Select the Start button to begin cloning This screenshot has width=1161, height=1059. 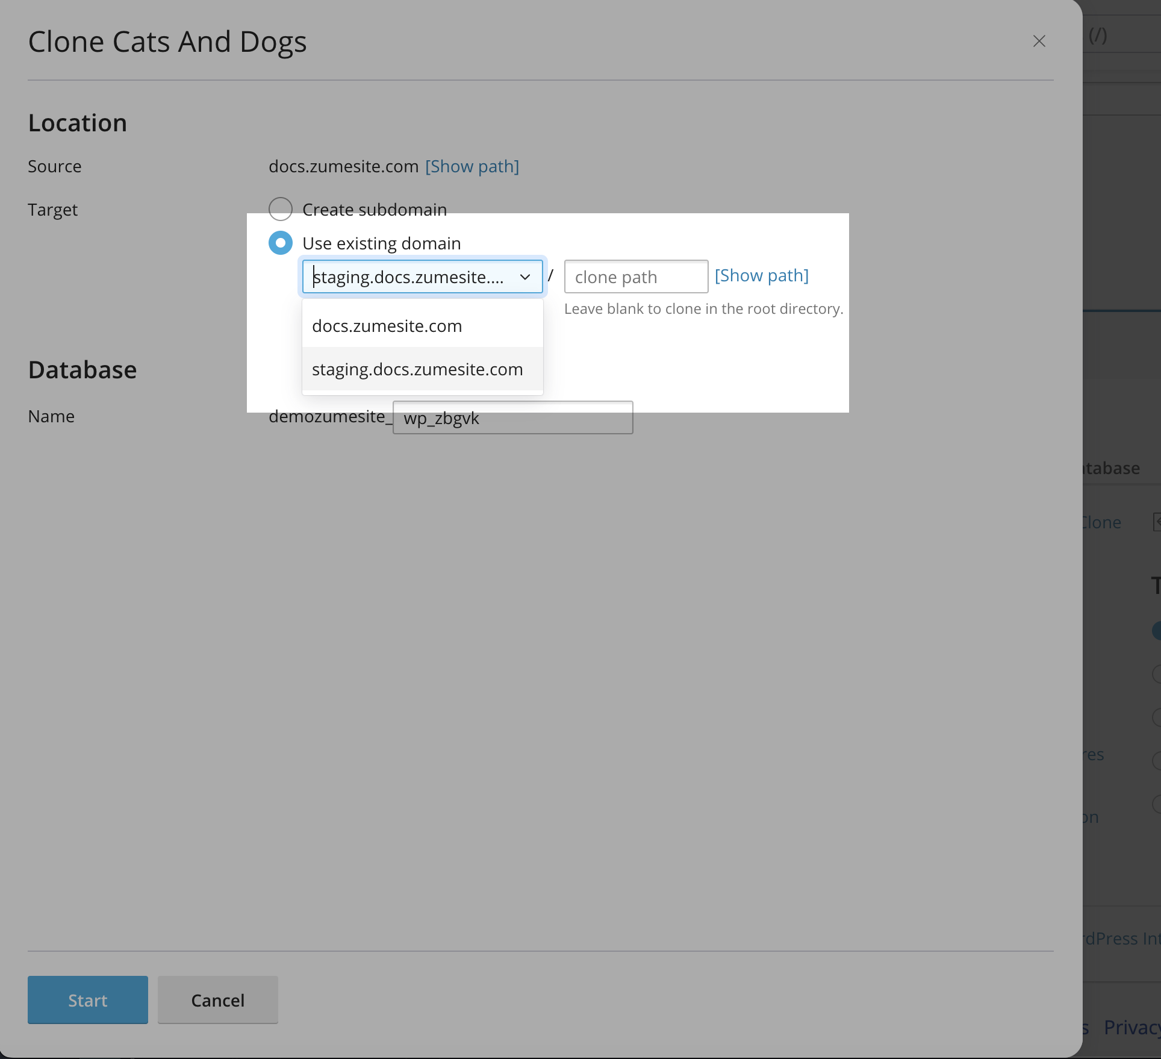click(x=87, y=1001)
